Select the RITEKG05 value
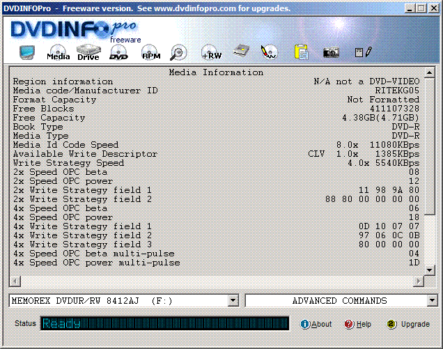This screenshot has width=443, height=349. 397,91
